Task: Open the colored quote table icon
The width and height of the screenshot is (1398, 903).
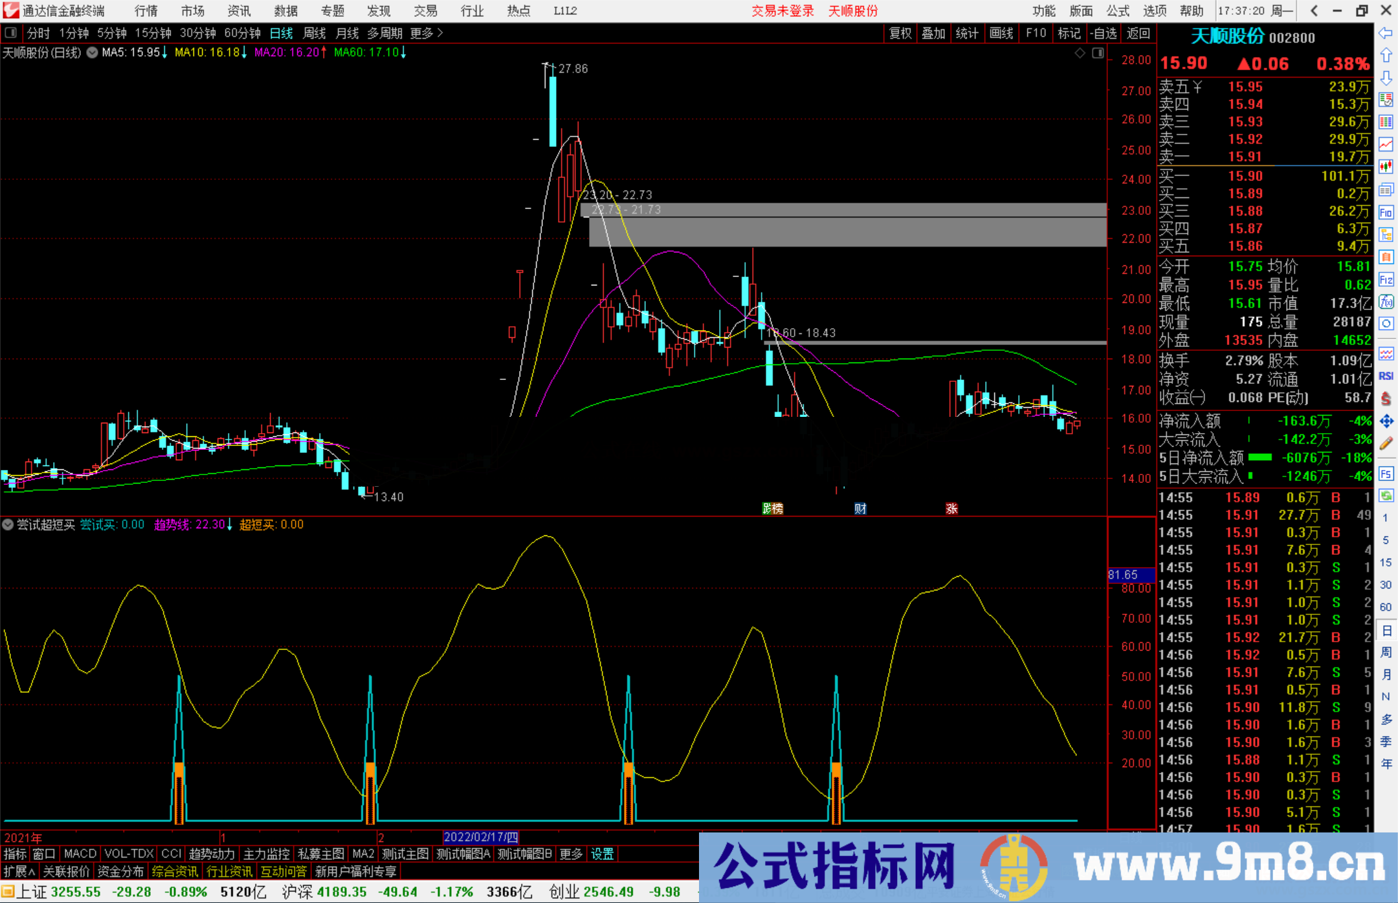Action: point(1386,122)
